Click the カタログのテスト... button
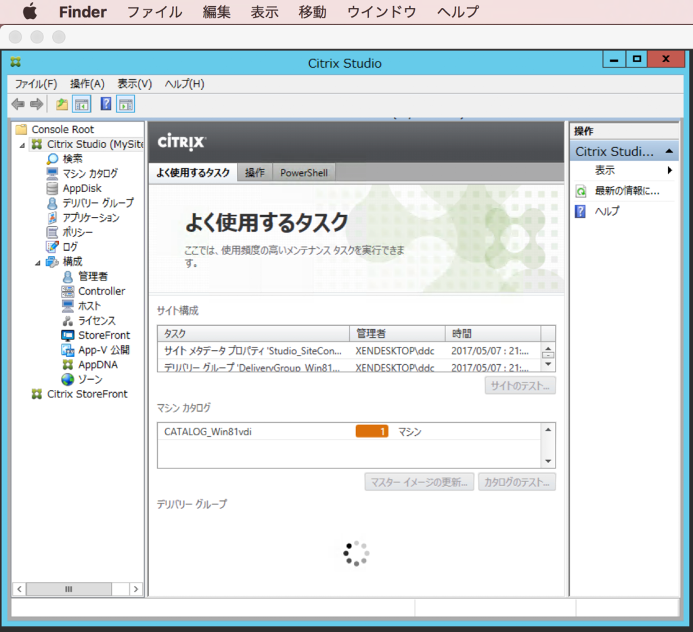The image size is (693, 632). [516, 482]
